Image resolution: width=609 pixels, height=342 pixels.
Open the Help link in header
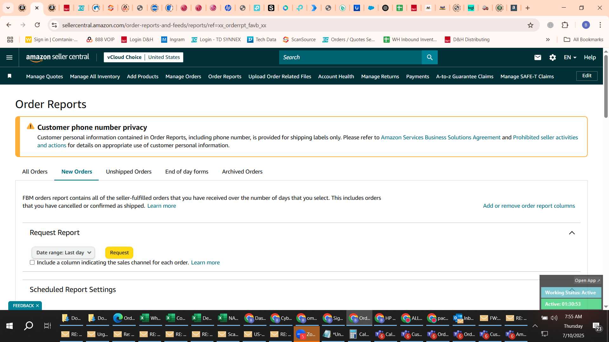click(x=590, y=57)
